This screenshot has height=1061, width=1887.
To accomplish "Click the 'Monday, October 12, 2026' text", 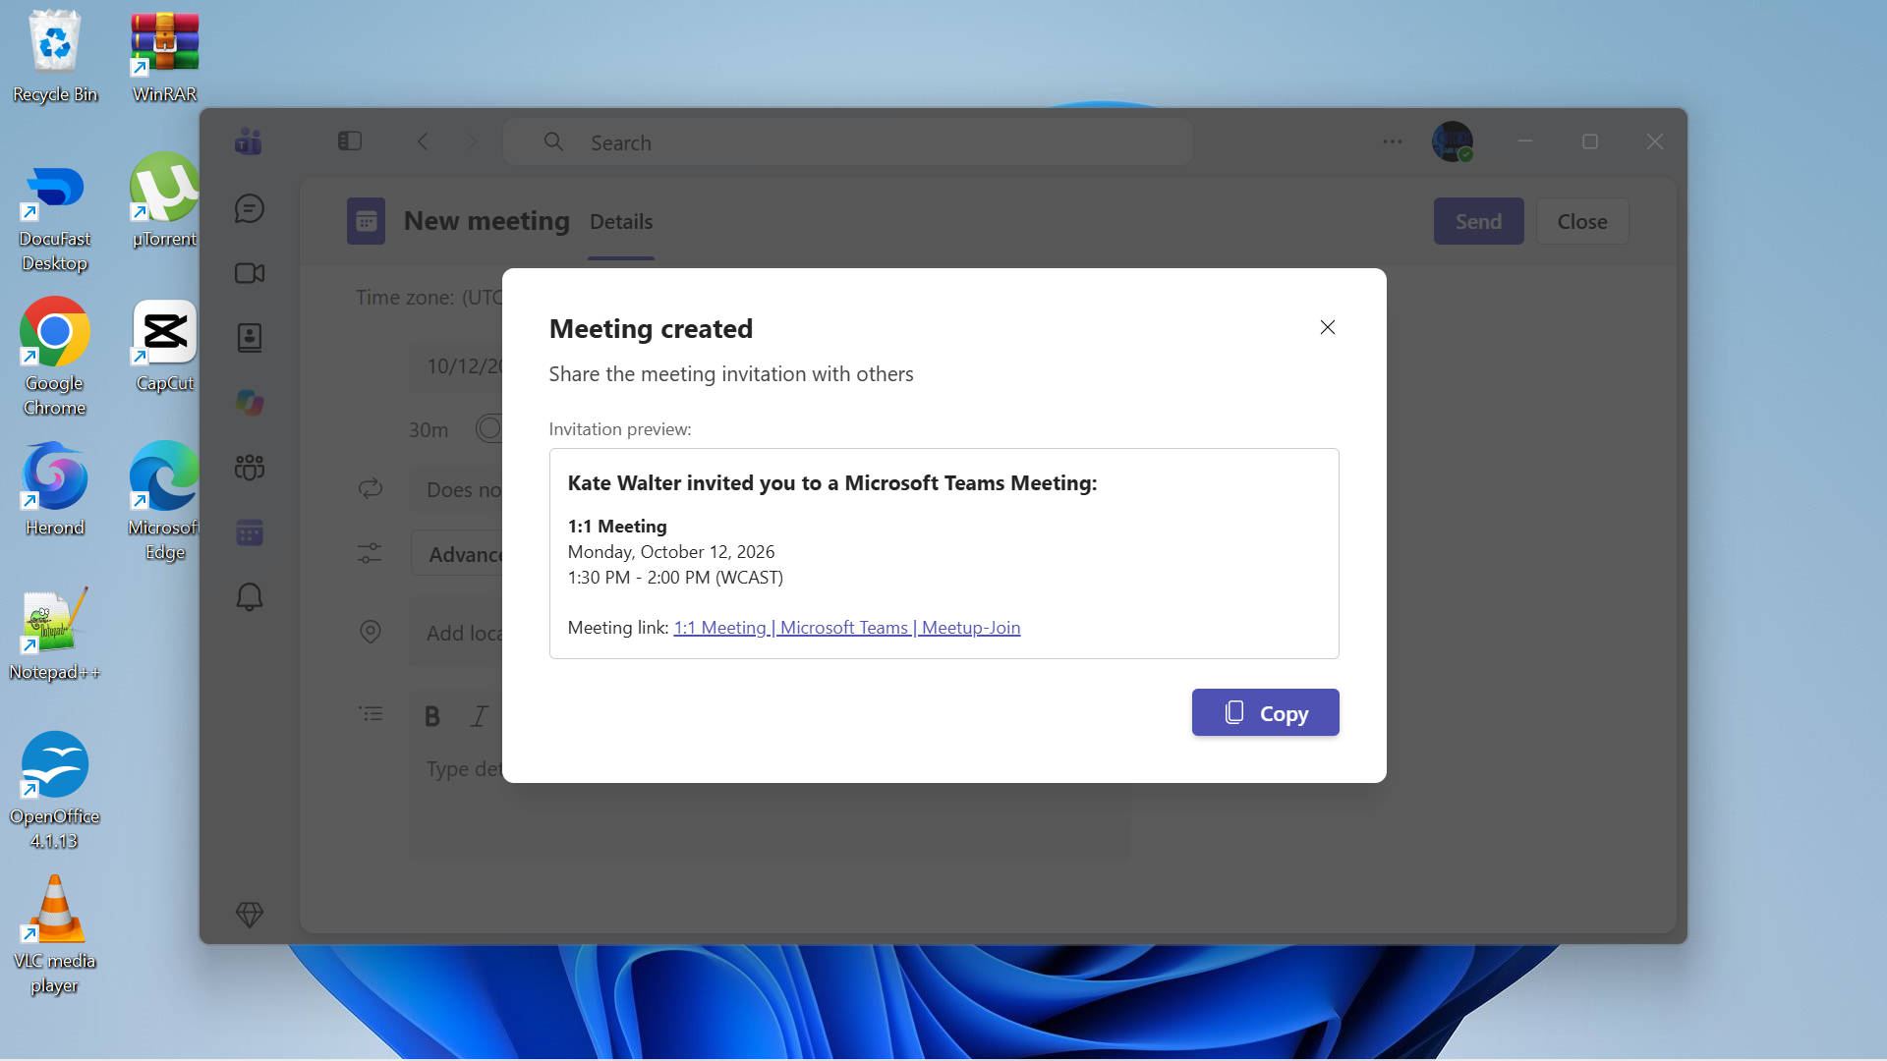I will pos(671,552).
